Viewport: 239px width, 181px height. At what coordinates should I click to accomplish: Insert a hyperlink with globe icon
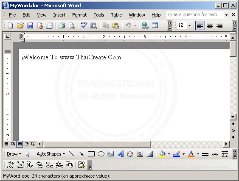pos(145,25)
